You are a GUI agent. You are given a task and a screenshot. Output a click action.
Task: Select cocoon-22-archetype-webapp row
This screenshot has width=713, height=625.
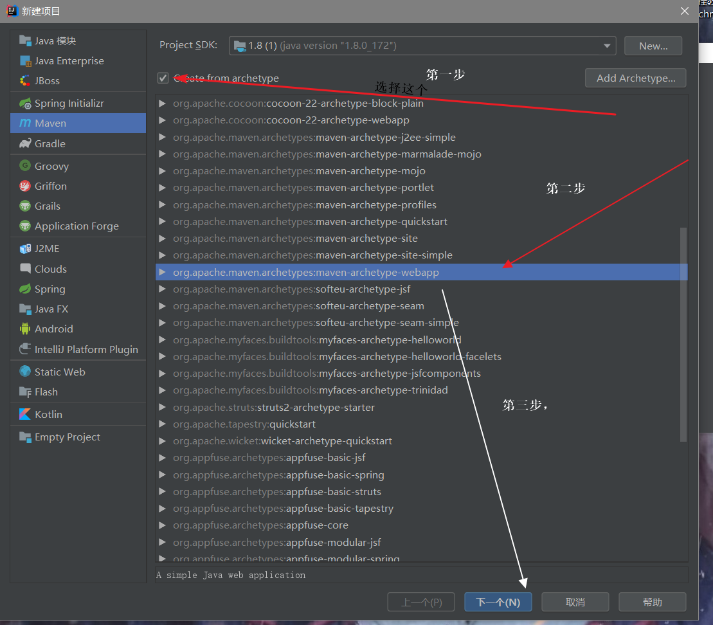click(421, 120)
